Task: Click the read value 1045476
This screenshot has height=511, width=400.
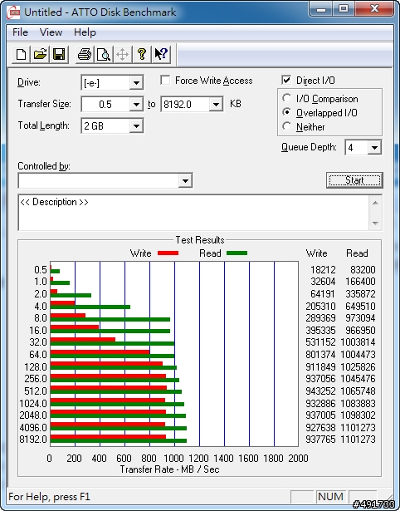Action: click(358, 379)
